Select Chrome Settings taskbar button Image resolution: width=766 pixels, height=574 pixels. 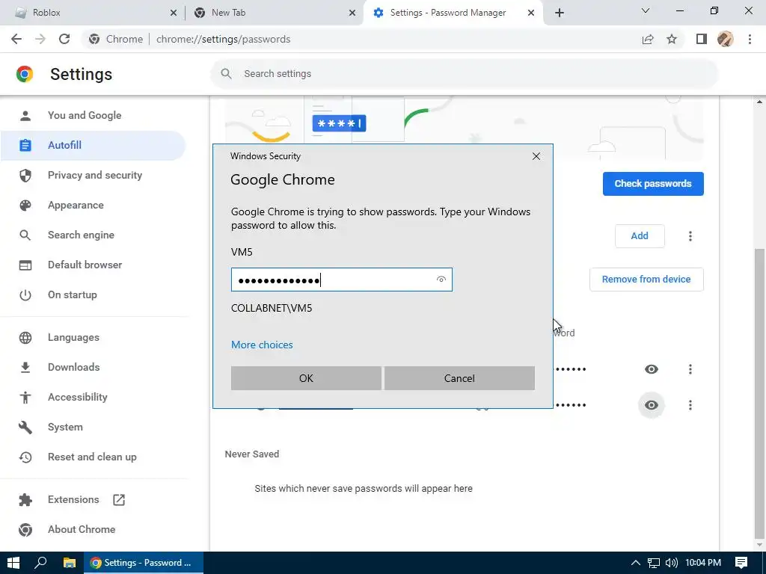click(x=144, y=563)
